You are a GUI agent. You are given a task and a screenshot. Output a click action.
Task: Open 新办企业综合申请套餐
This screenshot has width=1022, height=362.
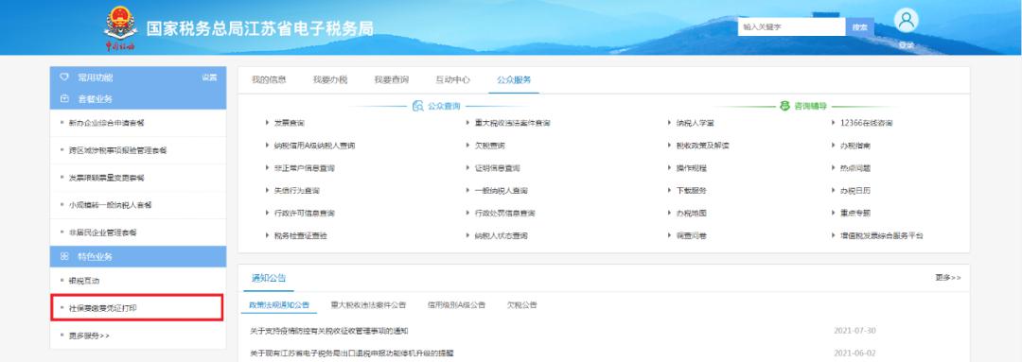pos(106,123)
